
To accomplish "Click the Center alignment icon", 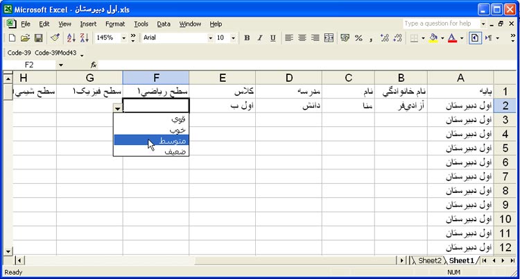I will 302,38.
